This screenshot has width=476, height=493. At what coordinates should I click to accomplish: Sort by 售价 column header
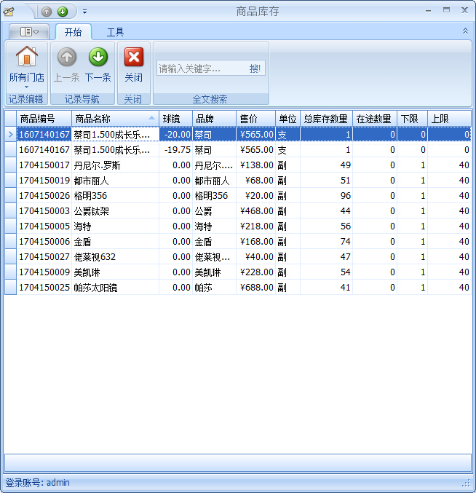point(255,119)
